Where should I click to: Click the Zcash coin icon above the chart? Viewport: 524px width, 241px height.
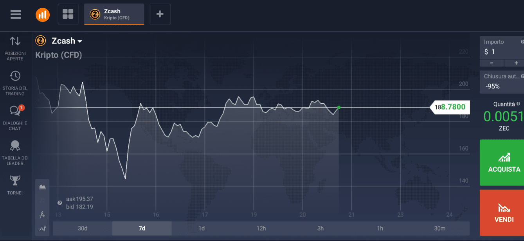[x=41, y=41]
